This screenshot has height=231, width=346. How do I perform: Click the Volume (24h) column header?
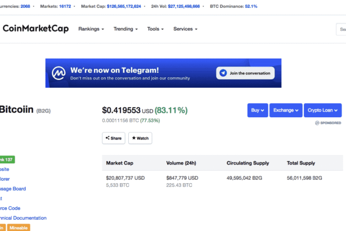pyautogui.click(x=181, y=163)
